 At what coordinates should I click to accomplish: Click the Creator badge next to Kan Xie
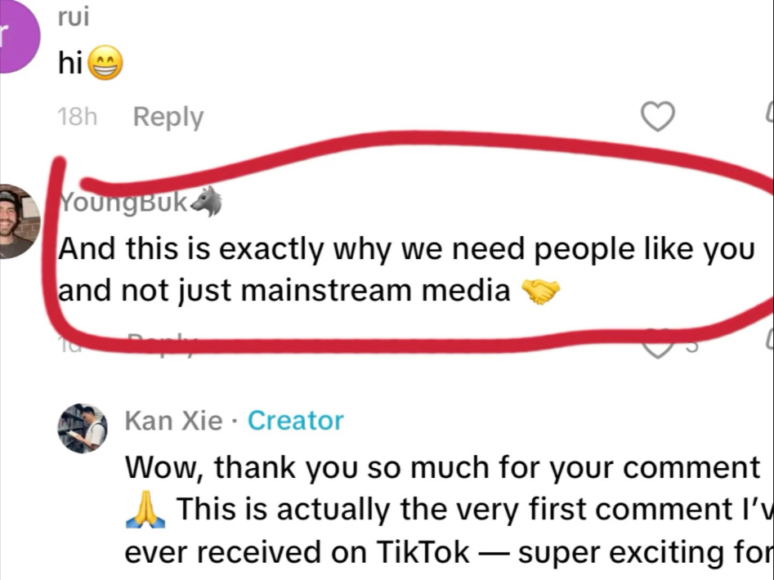coord(295,421)
